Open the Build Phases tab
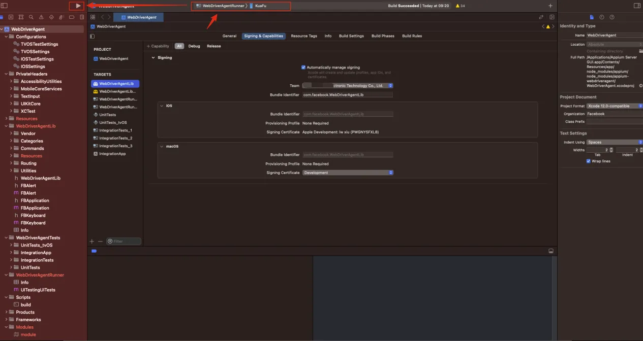This screenshot has width=643, height=341. [x=383, y=36]
